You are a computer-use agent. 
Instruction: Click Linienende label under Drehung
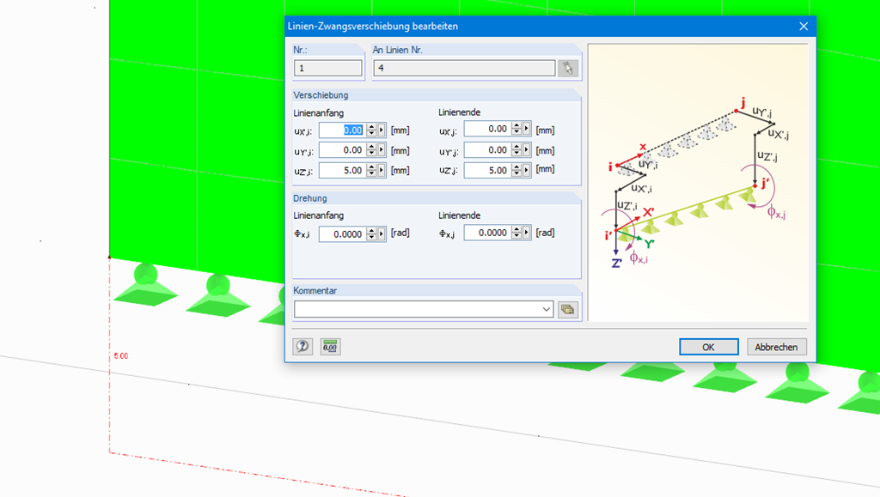pos(459,215)
